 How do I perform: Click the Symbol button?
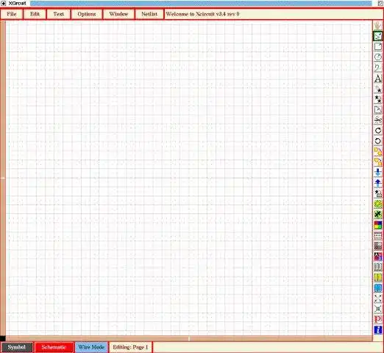(x=17, y=347)
